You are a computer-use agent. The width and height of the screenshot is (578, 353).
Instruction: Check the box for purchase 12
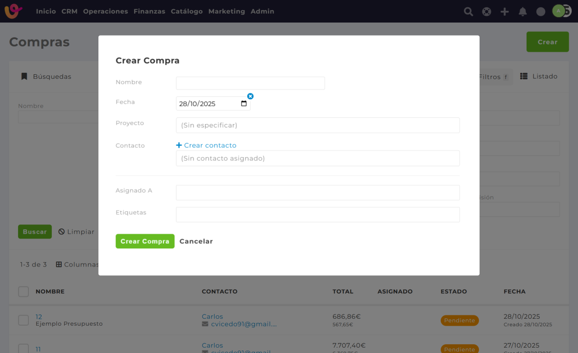(24, 320)
